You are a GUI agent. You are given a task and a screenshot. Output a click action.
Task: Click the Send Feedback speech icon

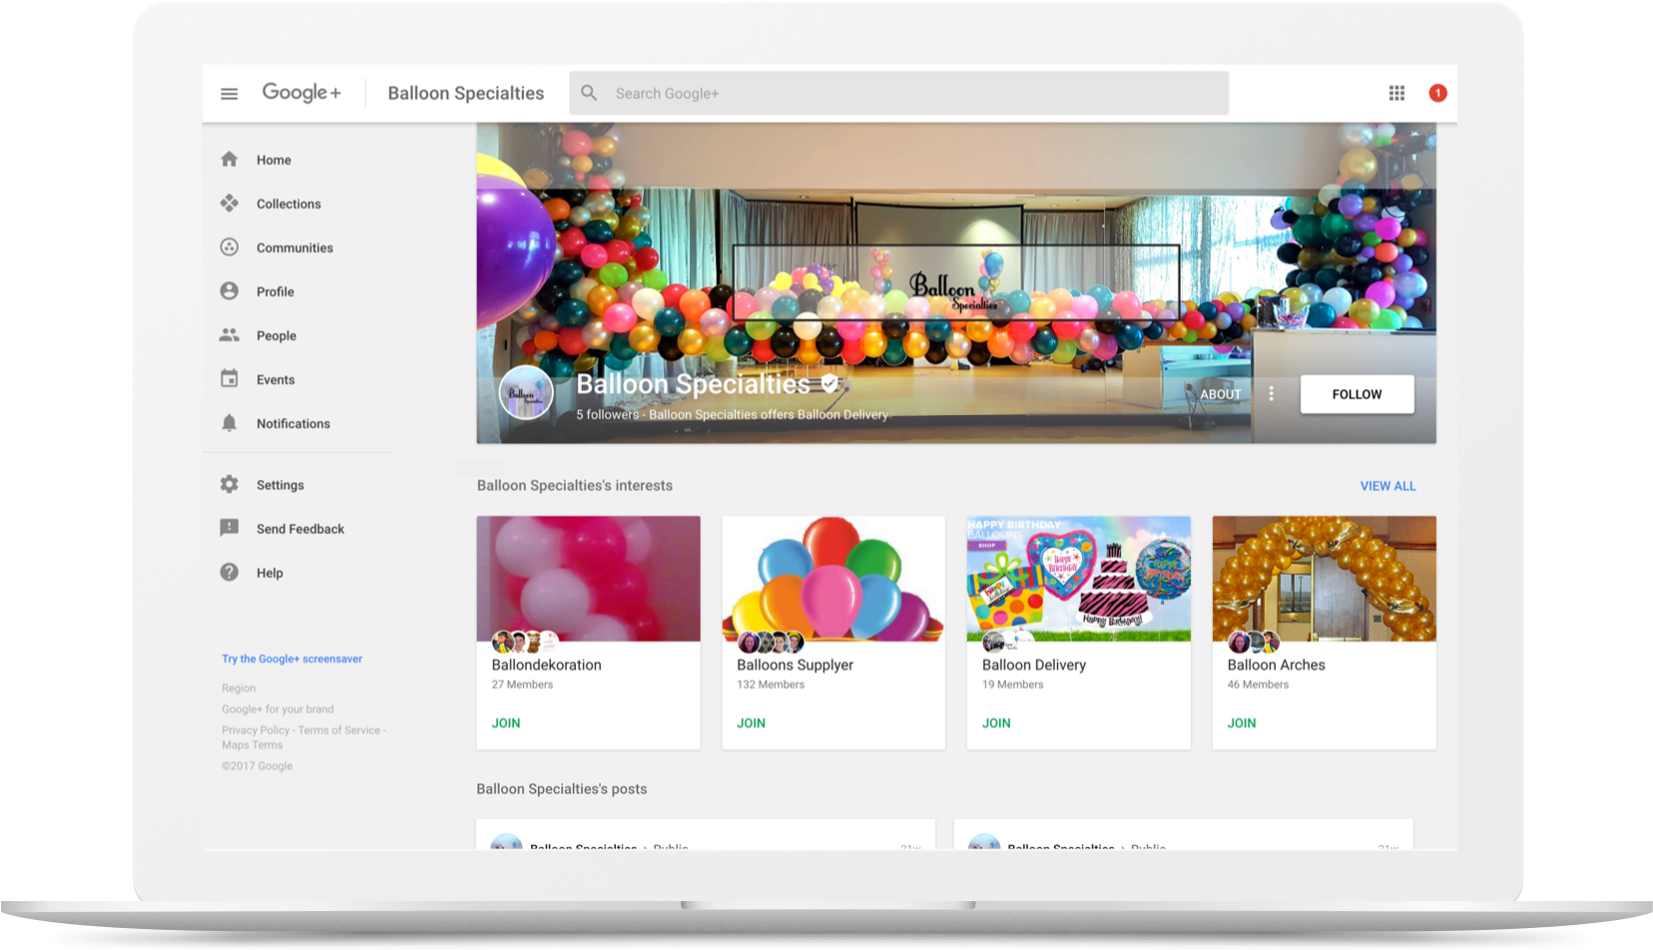(x=230, y=529)
